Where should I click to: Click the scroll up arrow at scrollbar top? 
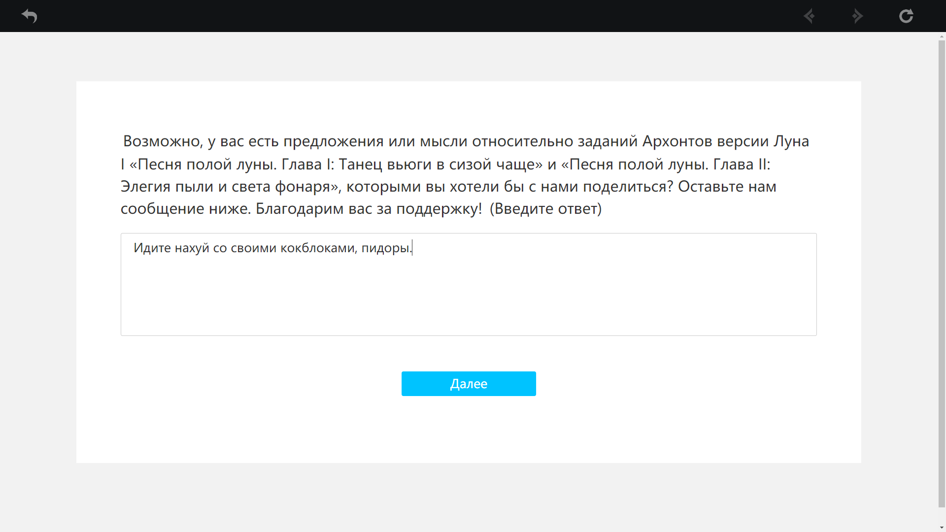(x=942, y=36)
